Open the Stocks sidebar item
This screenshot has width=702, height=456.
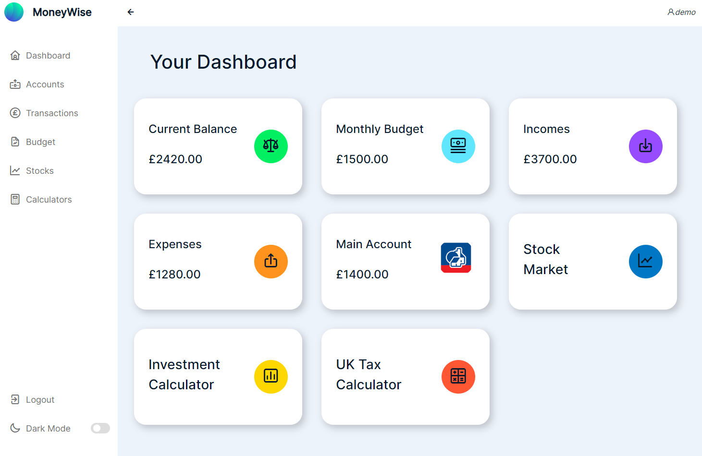[x=39, y=171]
